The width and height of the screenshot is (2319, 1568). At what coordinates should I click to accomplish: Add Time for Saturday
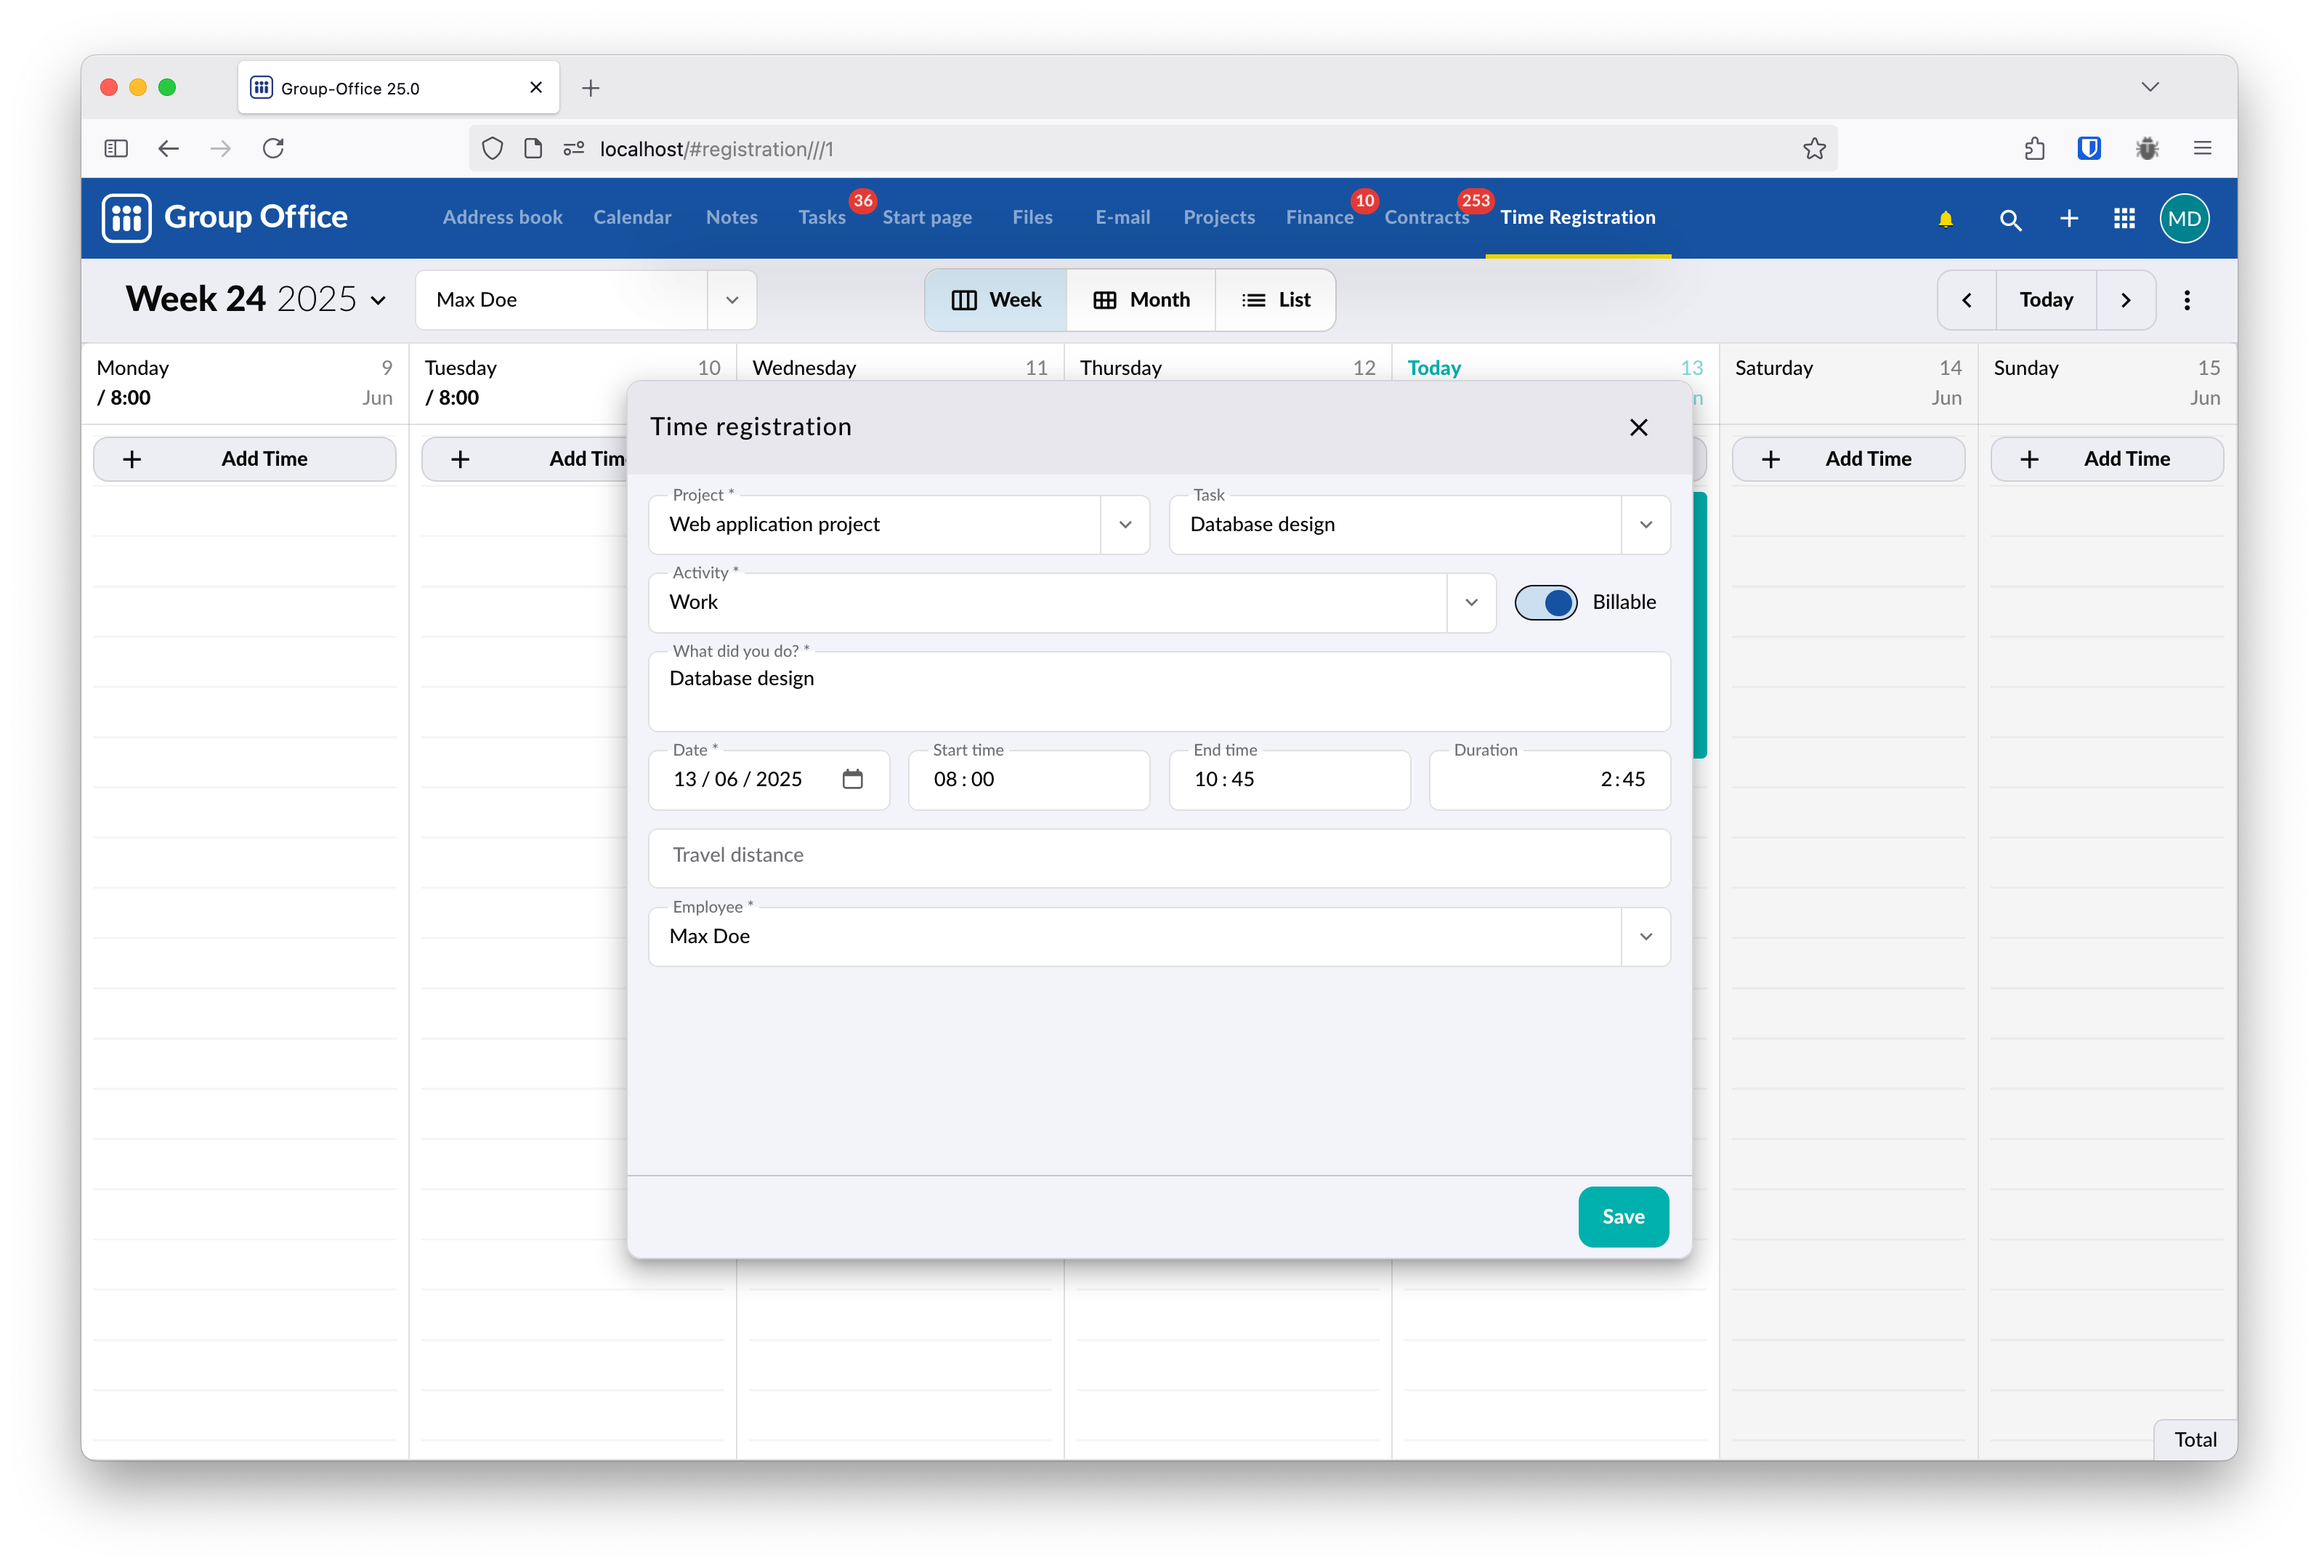(x=1848, y=459)
